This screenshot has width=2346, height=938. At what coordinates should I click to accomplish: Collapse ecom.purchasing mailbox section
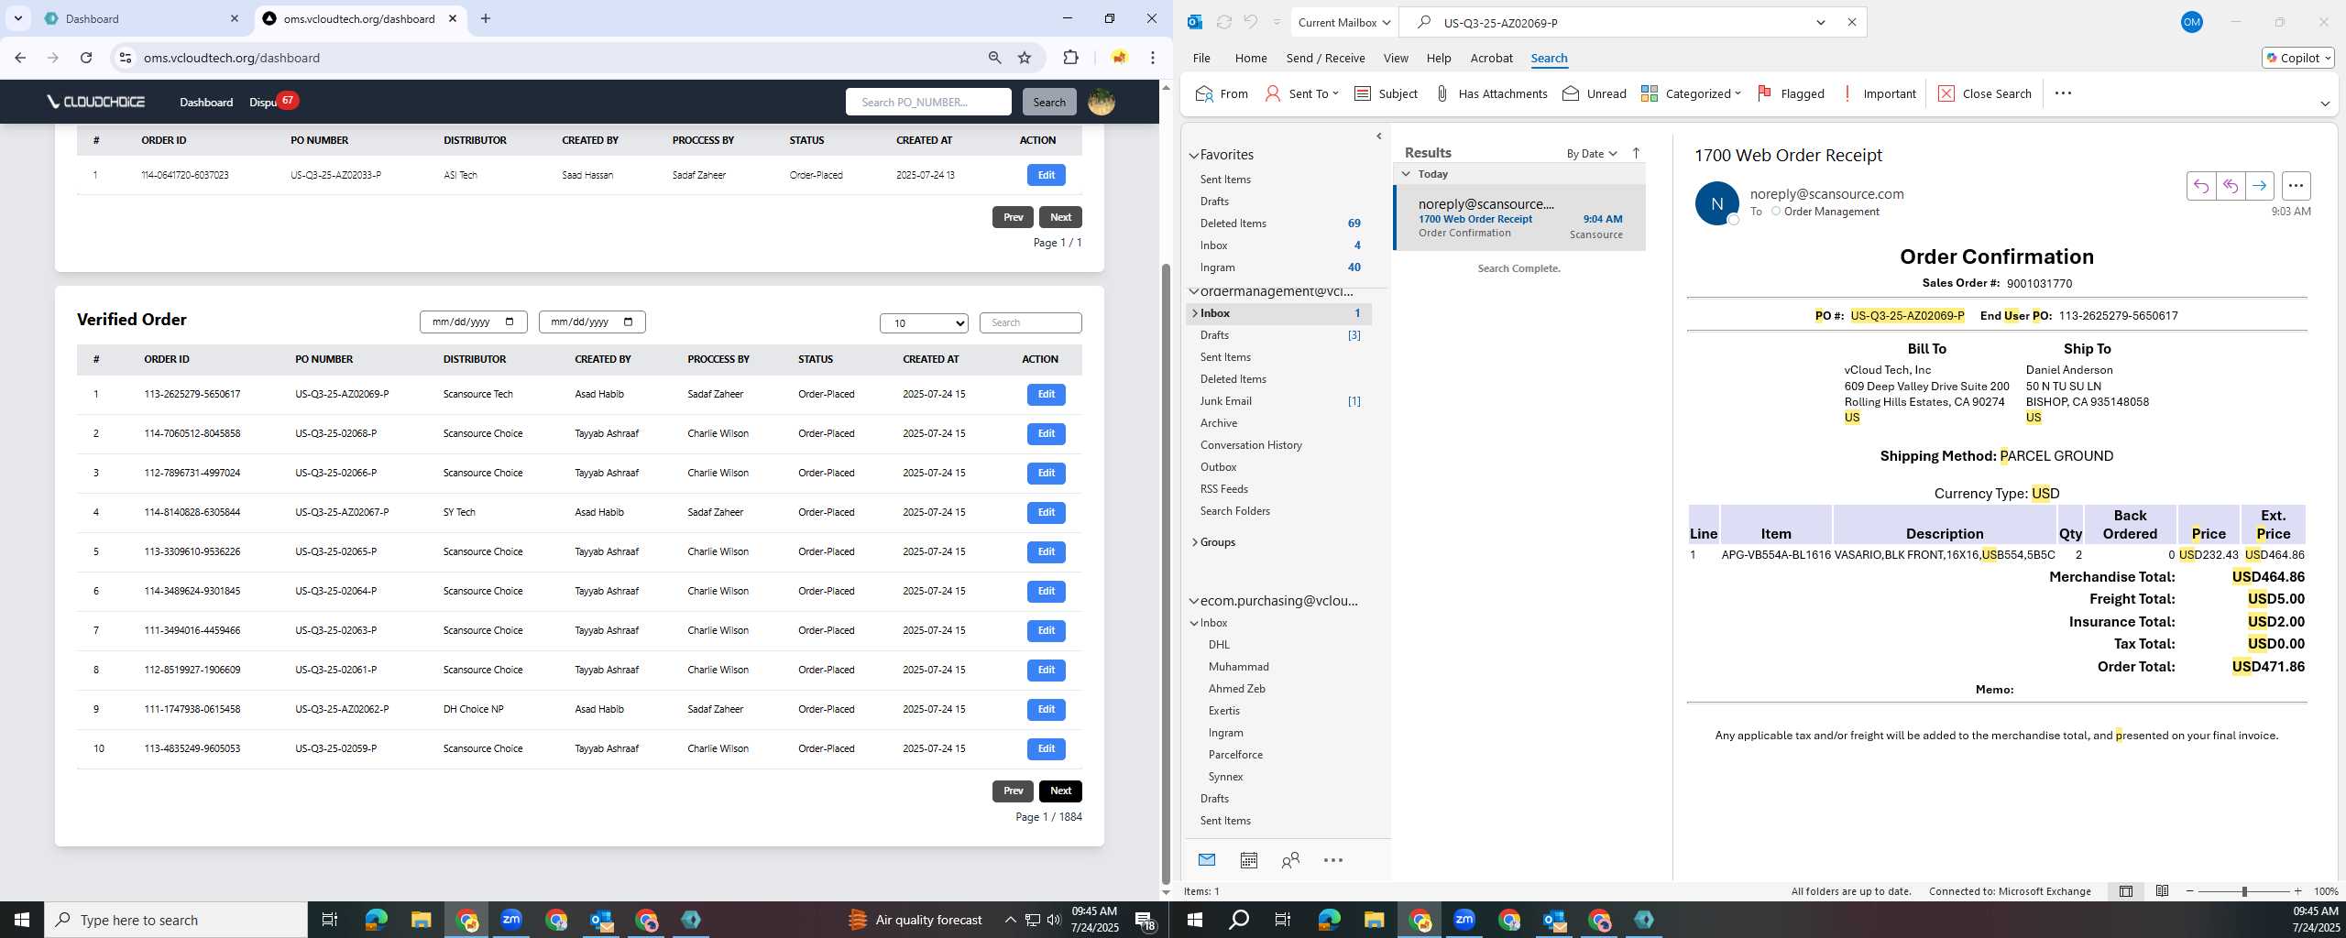point(1193,601)
